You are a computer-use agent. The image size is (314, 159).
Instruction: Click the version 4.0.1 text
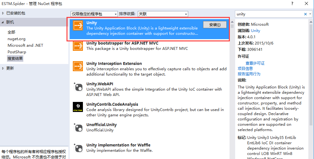click(x=247, y=37)
